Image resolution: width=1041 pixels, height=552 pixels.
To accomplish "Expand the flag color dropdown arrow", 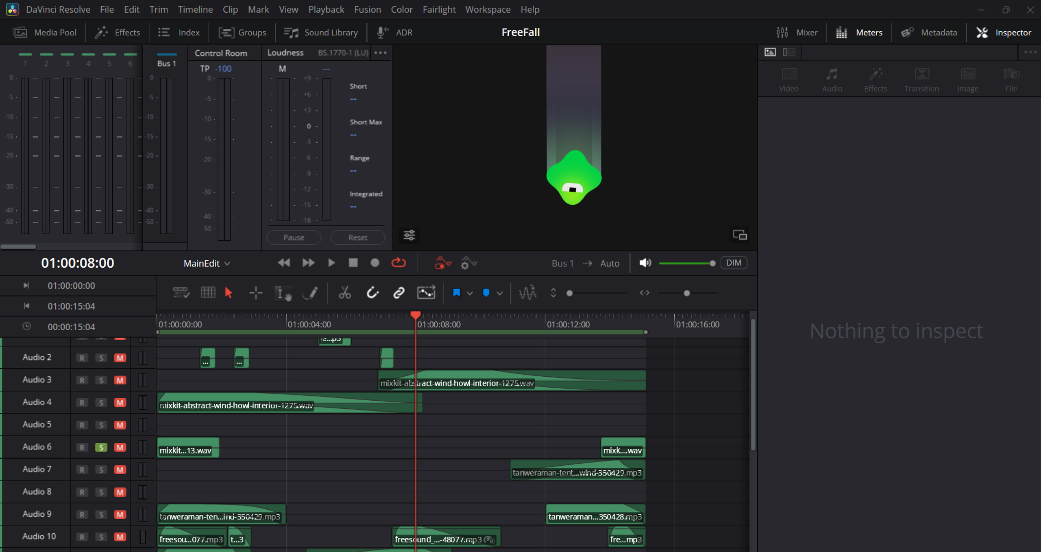I will pyautogui.click(x=470, y=293).
